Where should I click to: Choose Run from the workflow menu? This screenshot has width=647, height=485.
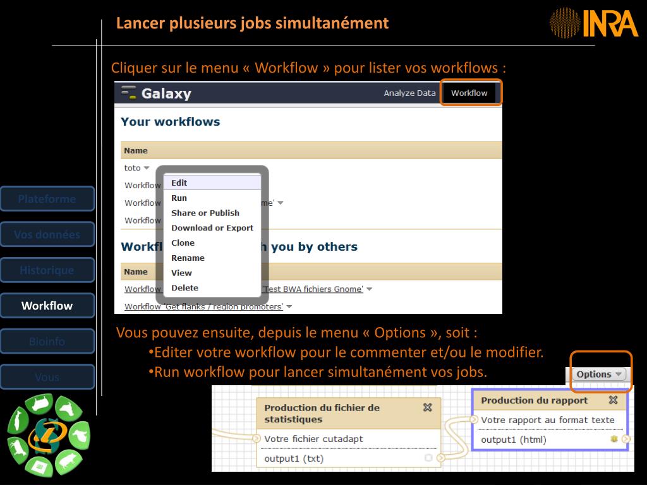coord(212,198)
